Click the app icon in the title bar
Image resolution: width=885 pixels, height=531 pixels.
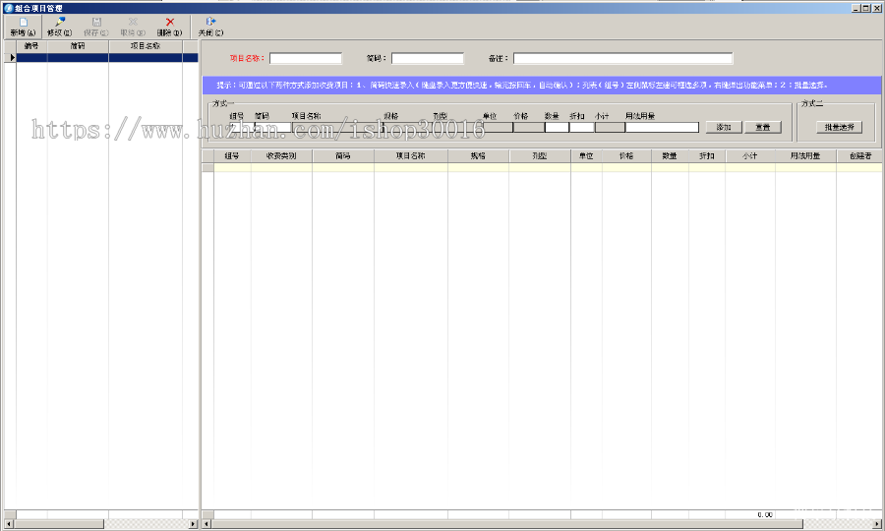coord(9,8)
